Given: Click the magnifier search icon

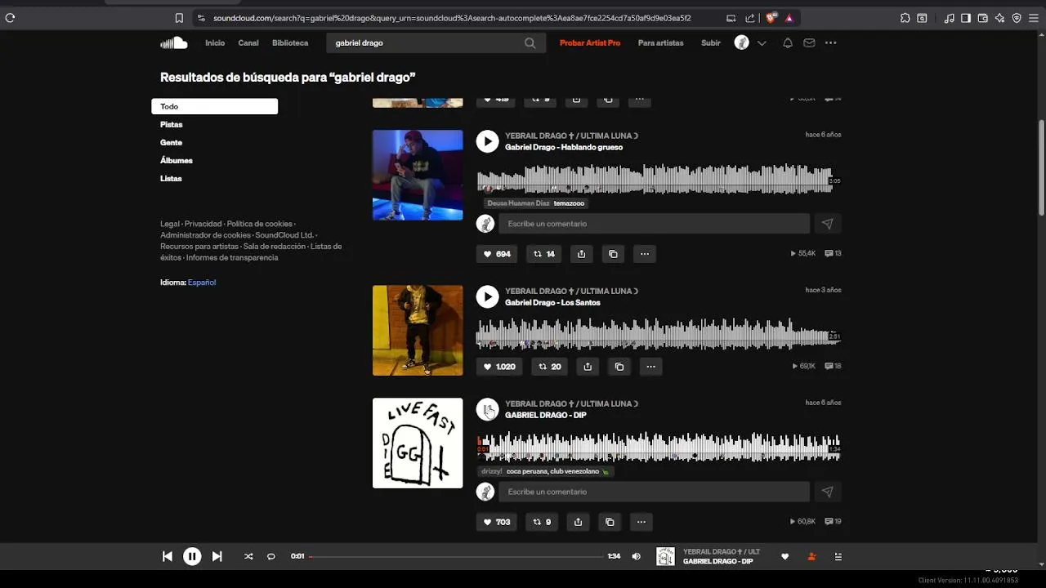Looking at the screenshot, I should point(530,43).
